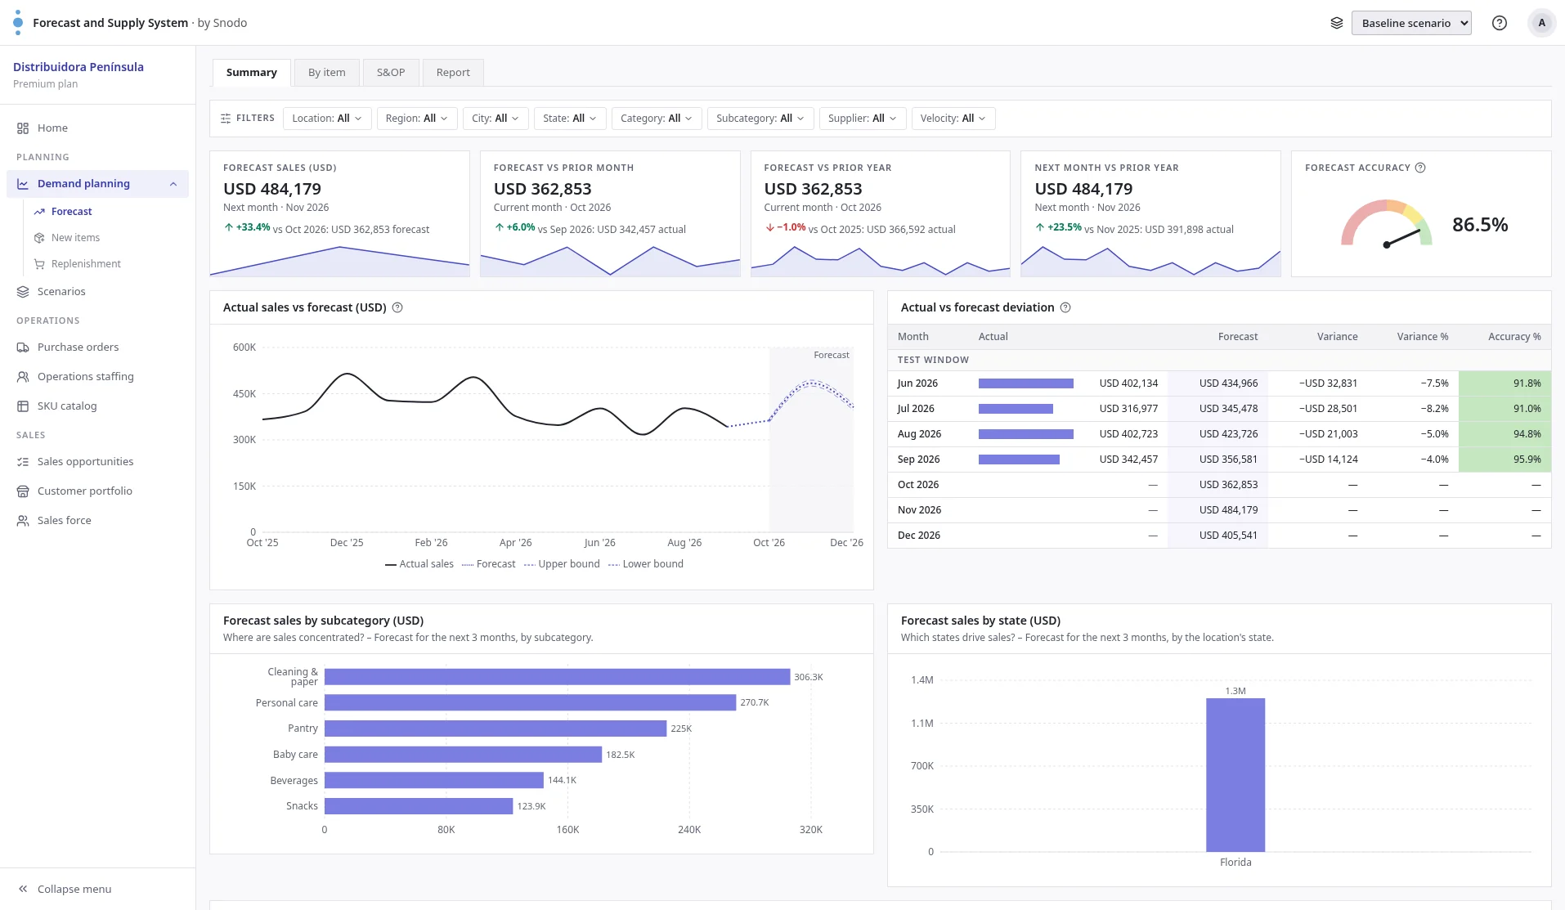Toggle the Actual sales legend entry
The width and height of the screenshot is (1565, 910).
click(x=419, y=564)
